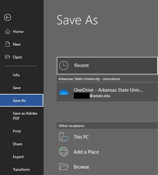Screen dimensions: 158x175
Task: Click the Arkansas State University - Jonesboro header
Action: tap(89, 79)
